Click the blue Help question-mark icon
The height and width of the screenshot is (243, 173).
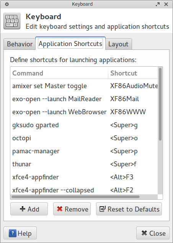coord(12,233)
